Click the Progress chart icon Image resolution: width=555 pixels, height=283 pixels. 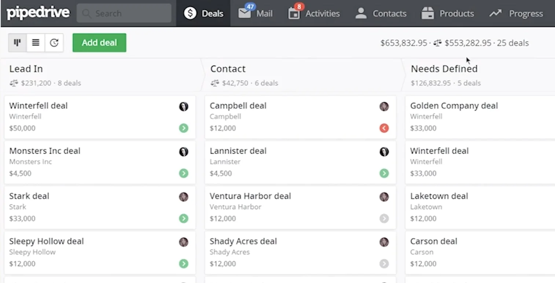click(x=495, y=14)
